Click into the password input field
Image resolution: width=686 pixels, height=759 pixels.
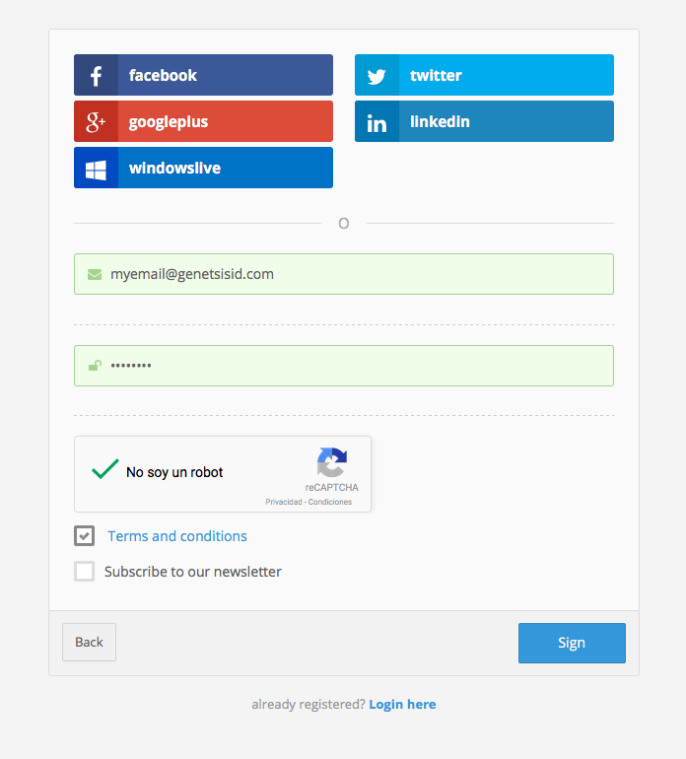(x=355, y=366)
